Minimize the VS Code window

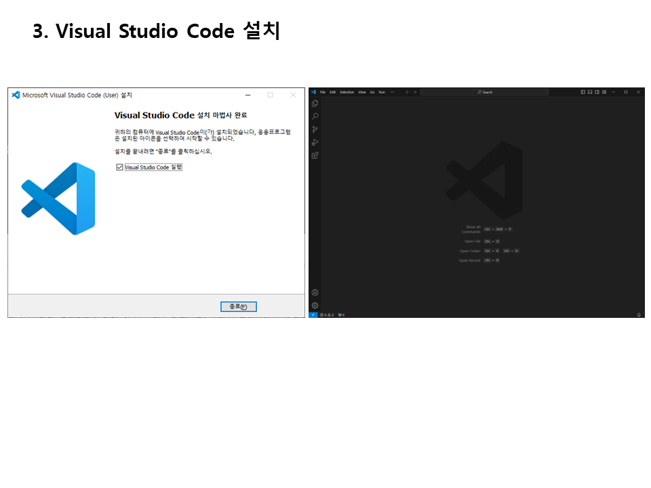(613, 92)
